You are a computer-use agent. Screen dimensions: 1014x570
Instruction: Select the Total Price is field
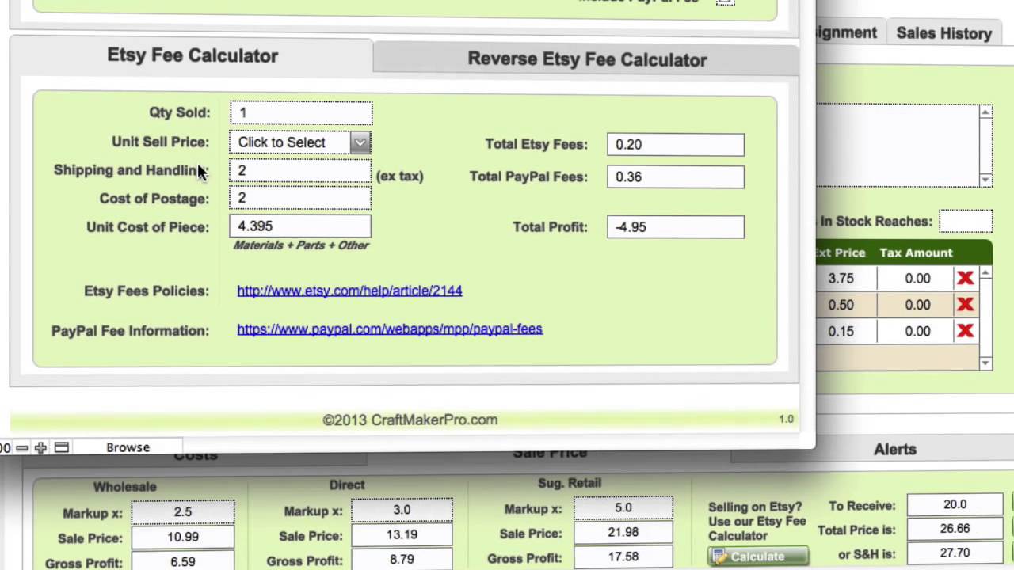(x=955, y=528)
